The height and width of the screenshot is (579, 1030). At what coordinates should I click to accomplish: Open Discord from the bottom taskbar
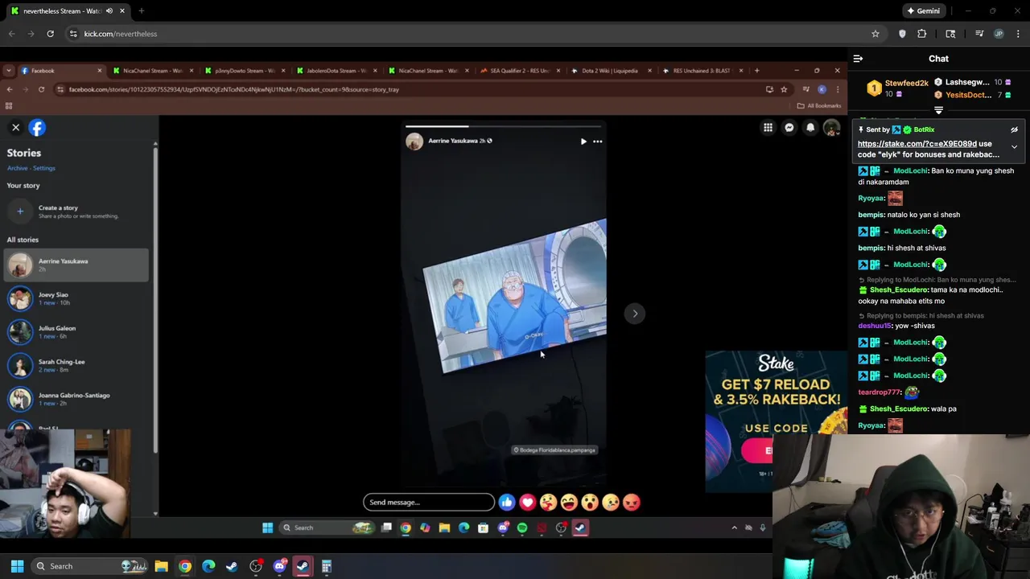[279, 566]
